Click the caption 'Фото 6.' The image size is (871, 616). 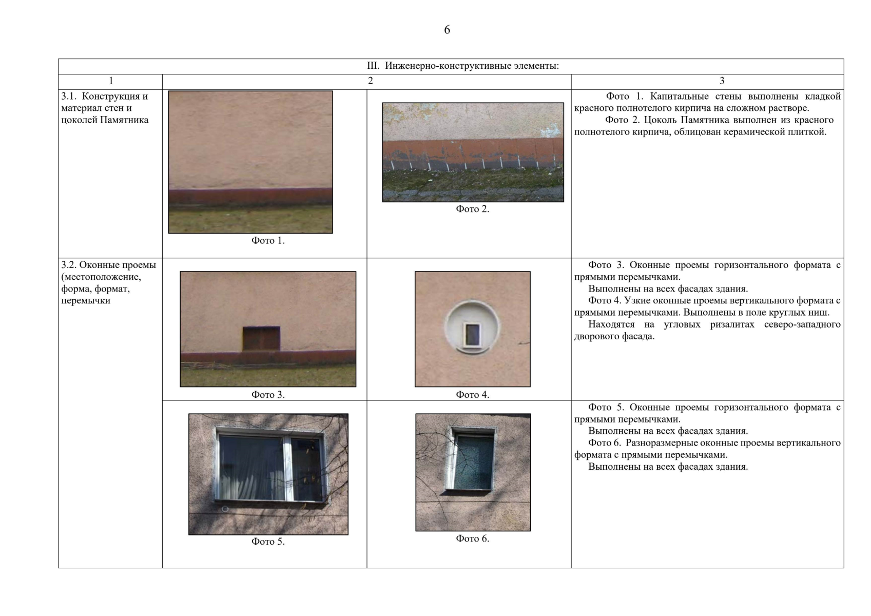click(473, 538)
